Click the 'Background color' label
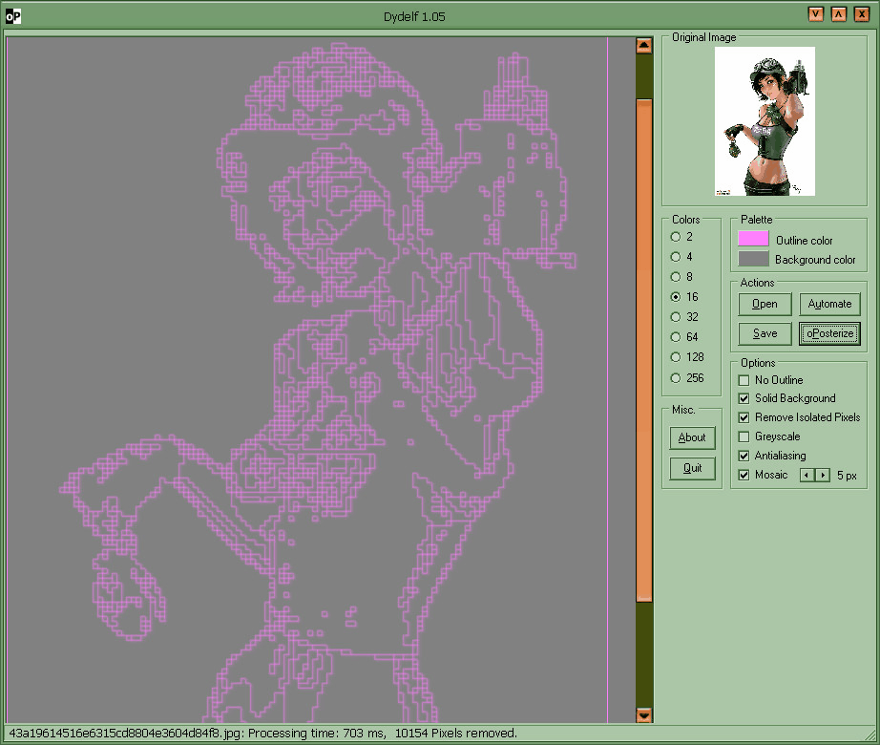The image size is (880, 745). [815, 260]
